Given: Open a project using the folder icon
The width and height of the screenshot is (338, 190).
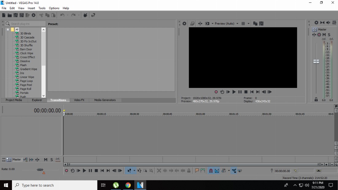Looking at the screenshot, I should (10, 15).
